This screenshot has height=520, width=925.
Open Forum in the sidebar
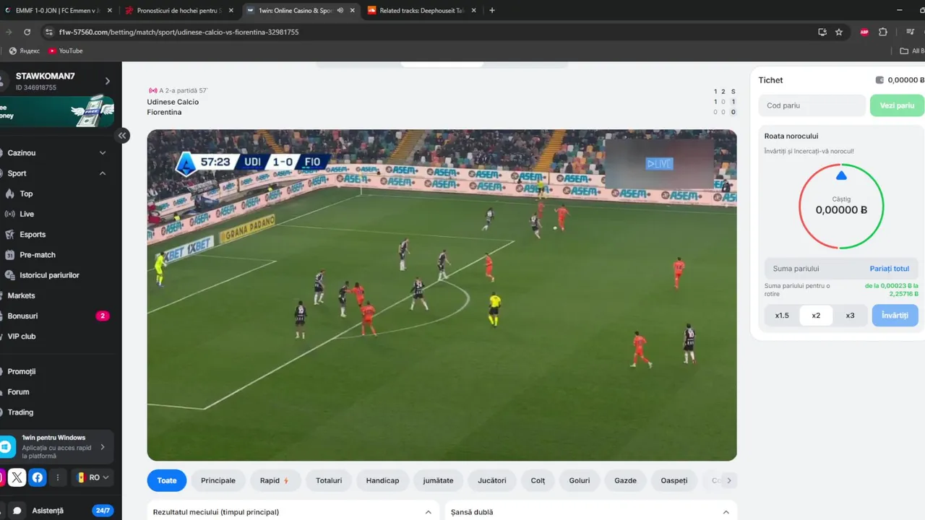(19, 392)
